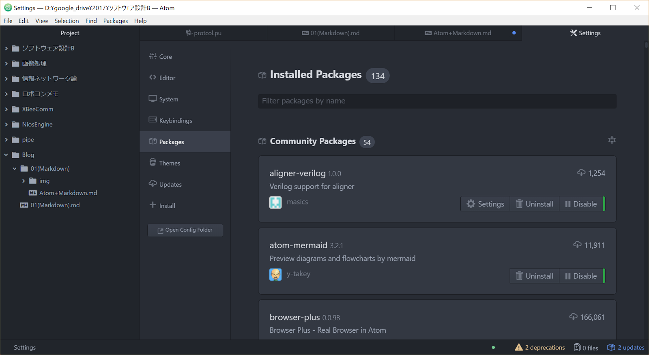Open the Editor settings section

tap(185, 78)
